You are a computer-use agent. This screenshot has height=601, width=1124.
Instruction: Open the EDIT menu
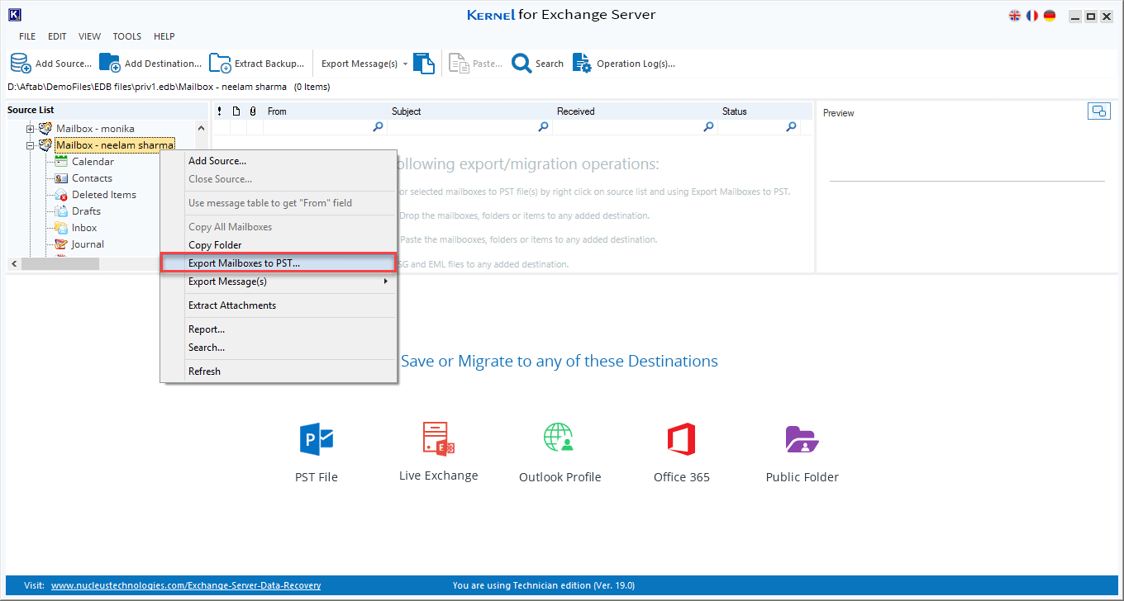[57, 36]
